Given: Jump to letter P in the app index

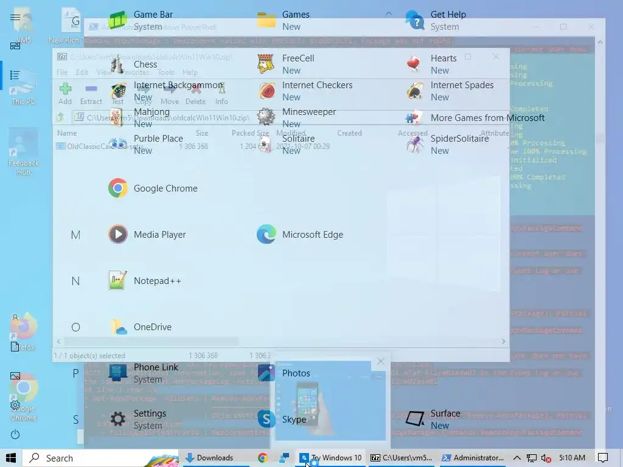Looking at the screenshot, I should [75, 373].
